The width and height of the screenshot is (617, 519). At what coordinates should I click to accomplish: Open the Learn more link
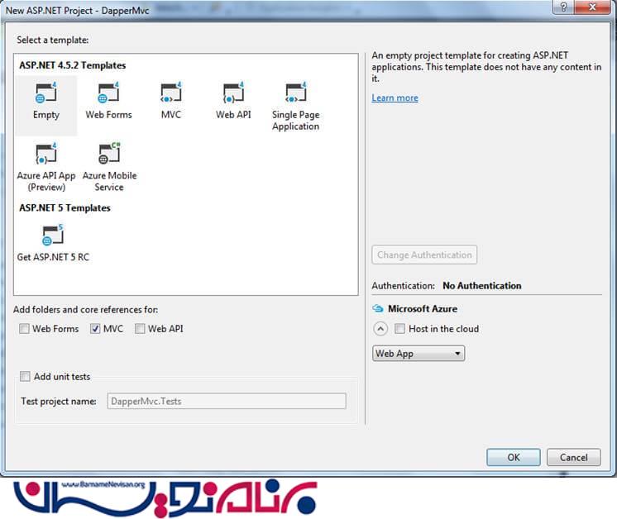(x=395, y=98)
